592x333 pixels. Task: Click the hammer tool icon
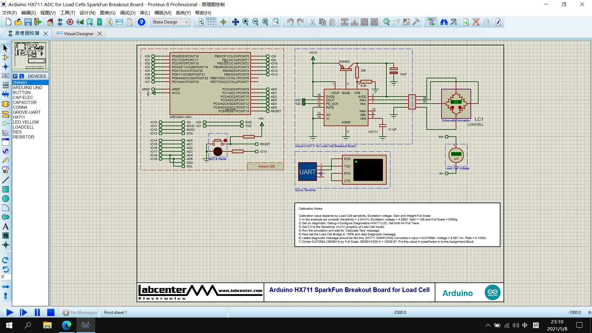point(416,22)
